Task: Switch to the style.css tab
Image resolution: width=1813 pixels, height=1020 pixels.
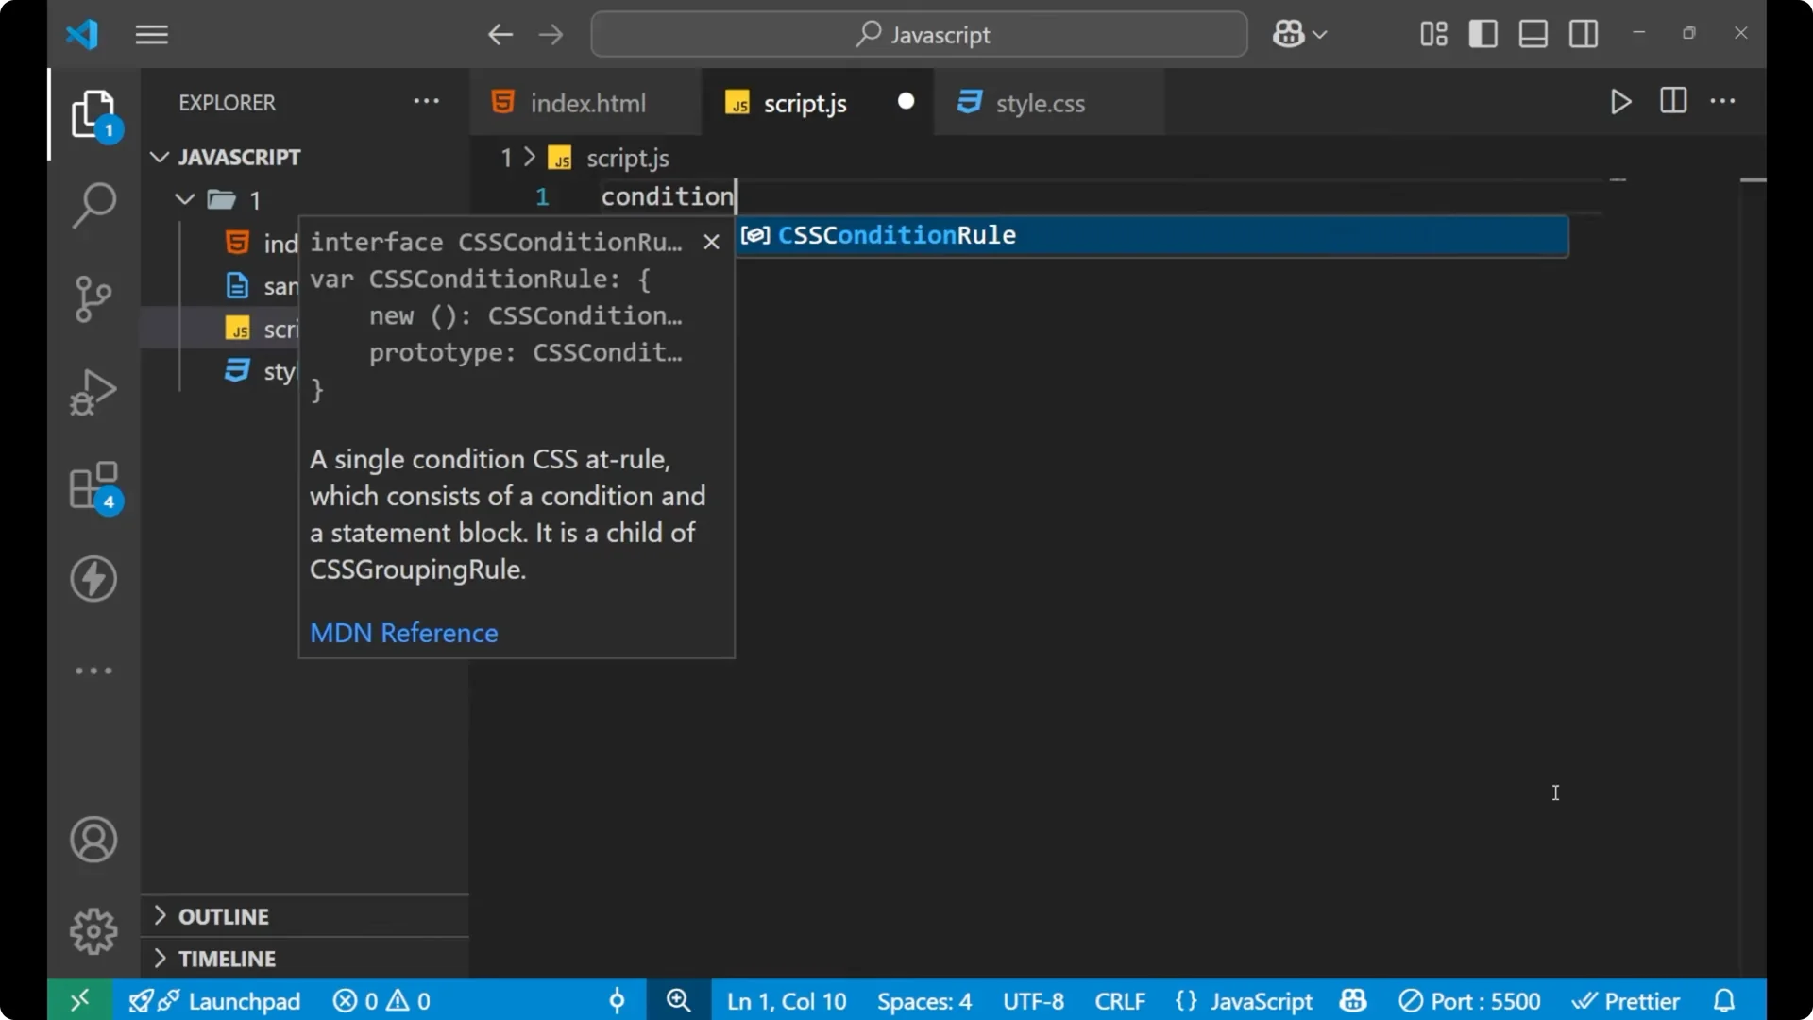Action: click(x=1042, y=102)
